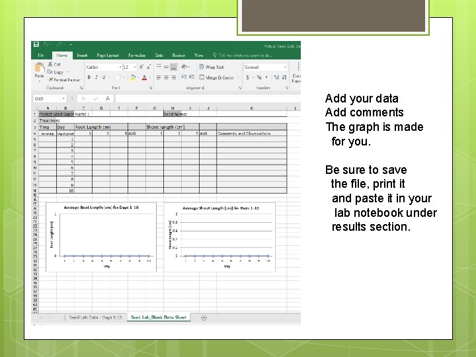Open the Page Layout tab
The height and width of the screenshot is (357, 476).
click(x=108, y=56)
